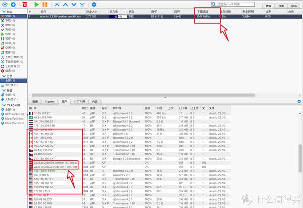The width and height of the screenshot is (303, 208).
Task: Click the orange pause icon in toolbar
Action: point(45,4)
